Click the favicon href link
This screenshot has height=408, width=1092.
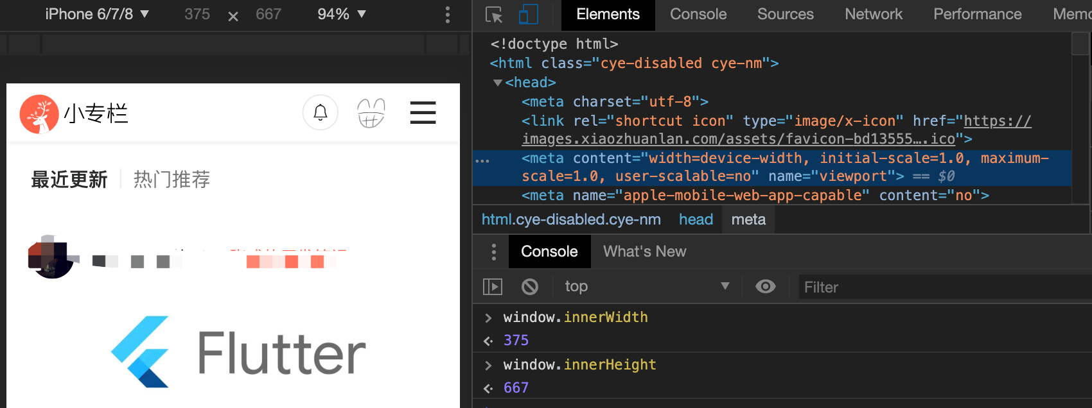(738, 139)
